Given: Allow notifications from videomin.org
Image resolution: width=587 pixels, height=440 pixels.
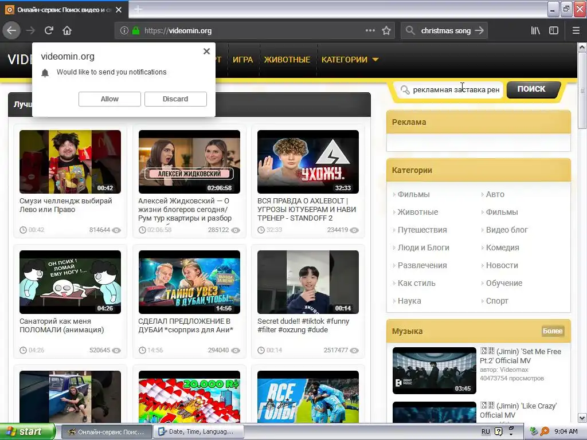Looking at the screenshot, I should click(x=109, y=99).
